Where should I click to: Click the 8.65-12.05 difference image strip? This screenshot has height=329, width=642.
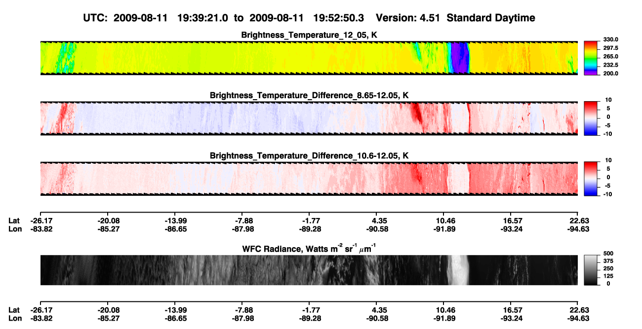point(309,118)
